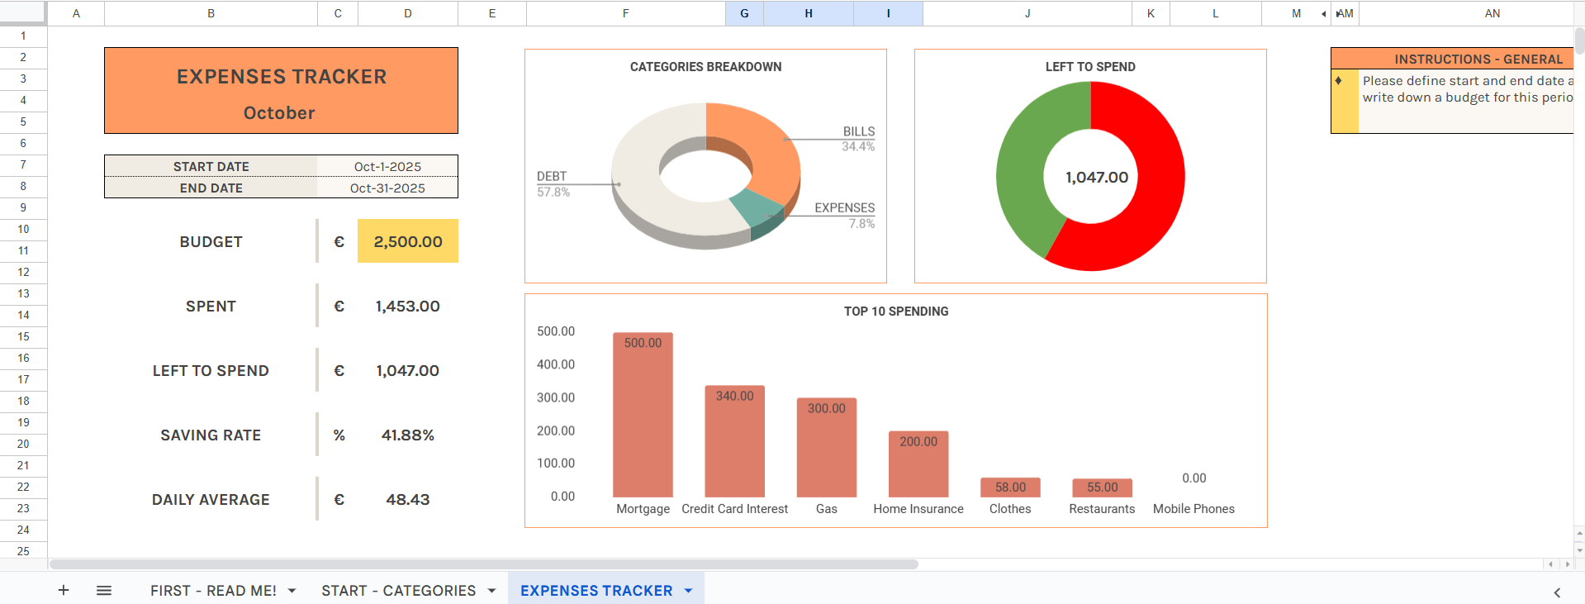1585x604 pixels.
Task: Open the all sheets list icon
Action: (104, 590)
